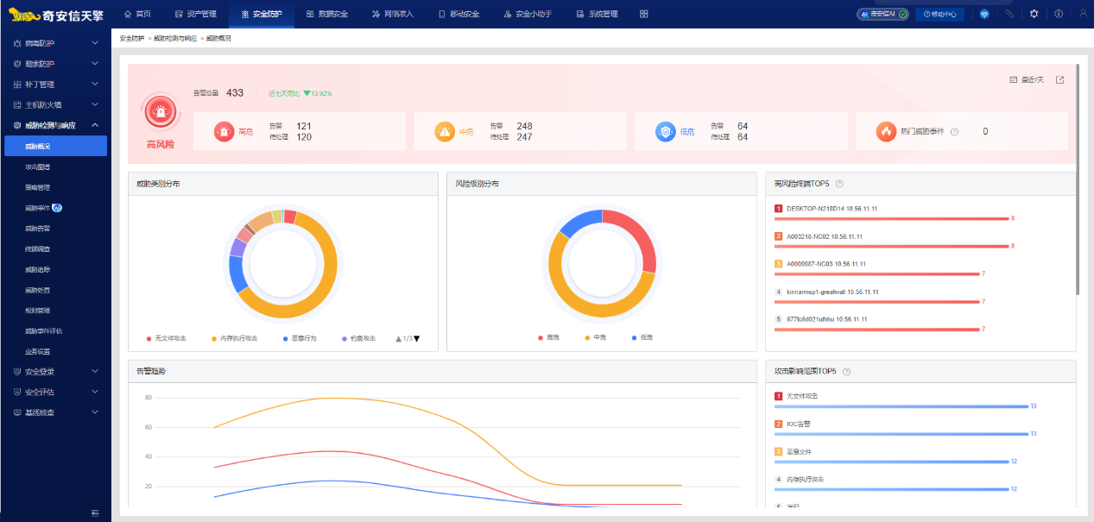
Task: Click the red 高危 alarm icon
Action: pos(224,132)
